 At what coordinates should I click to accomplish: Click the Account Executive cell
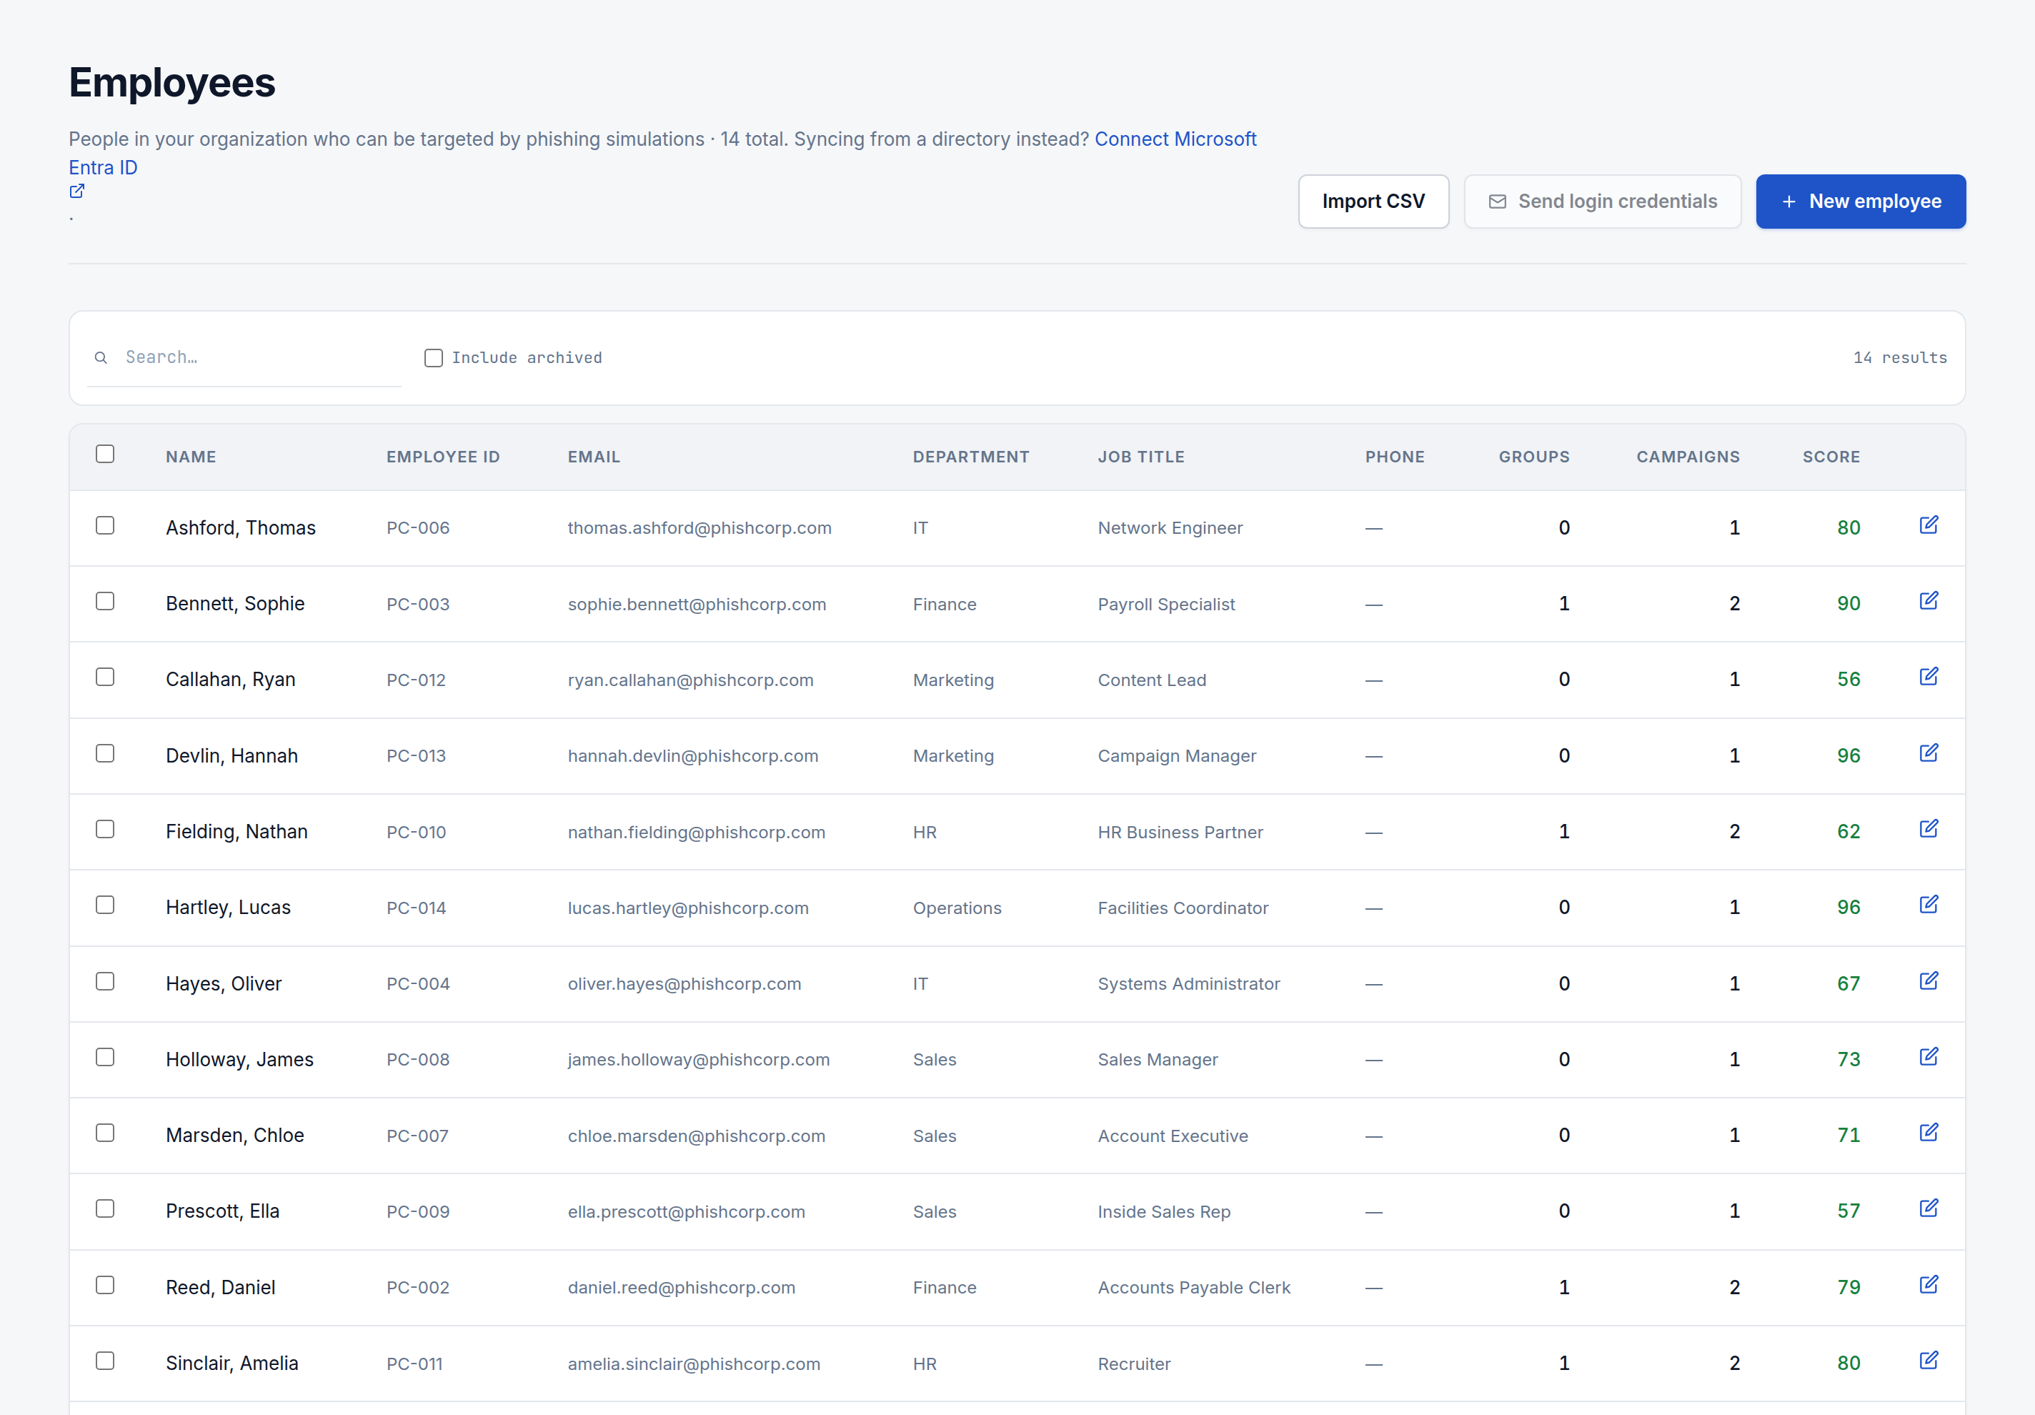[x=1172, y=1136]
